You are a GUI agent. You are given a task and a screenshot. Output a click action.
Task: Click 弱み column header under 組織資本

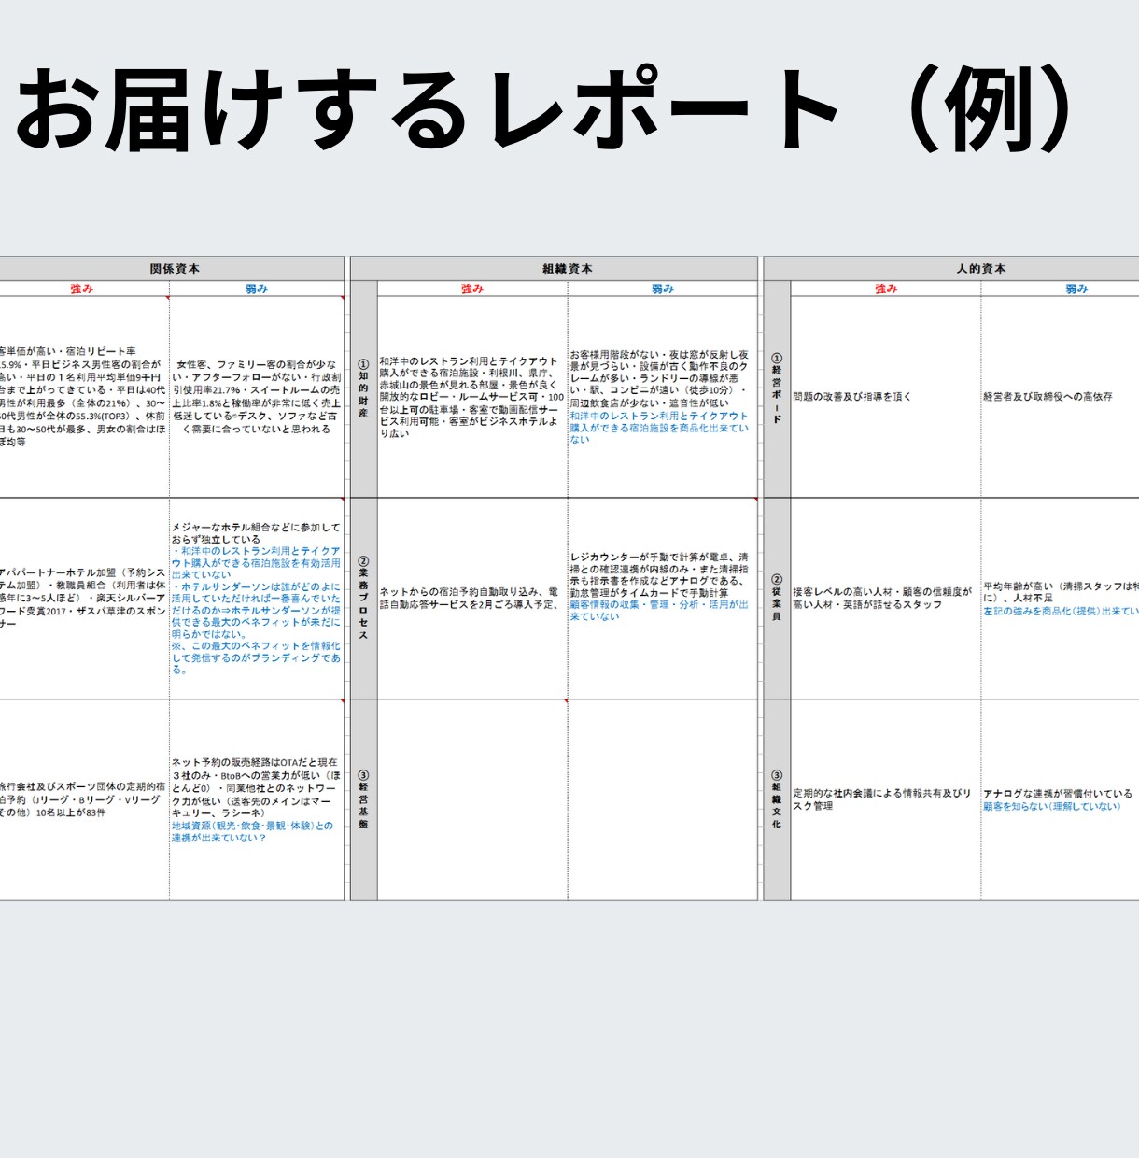point(663,289)
